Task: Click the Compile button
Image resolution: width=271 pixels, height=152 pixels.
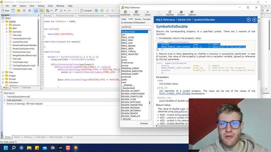Action: click(86, 11)
